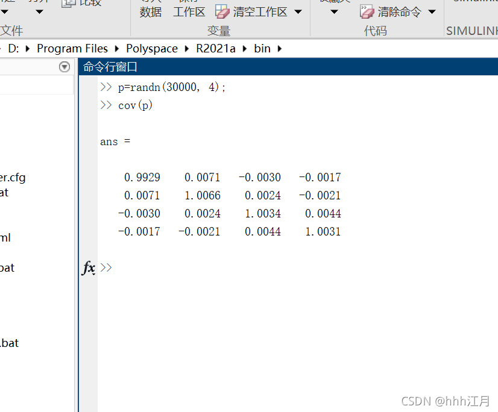Click value 0.0044 in third matrix row

pos(323,213)
